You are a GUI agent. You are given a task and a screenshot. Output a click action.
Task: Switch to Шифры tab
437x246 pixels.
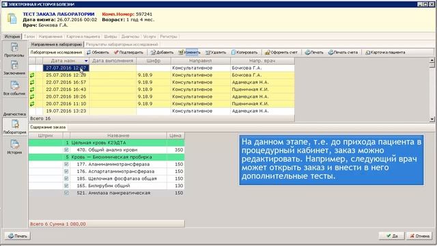[x=111, y=36]
